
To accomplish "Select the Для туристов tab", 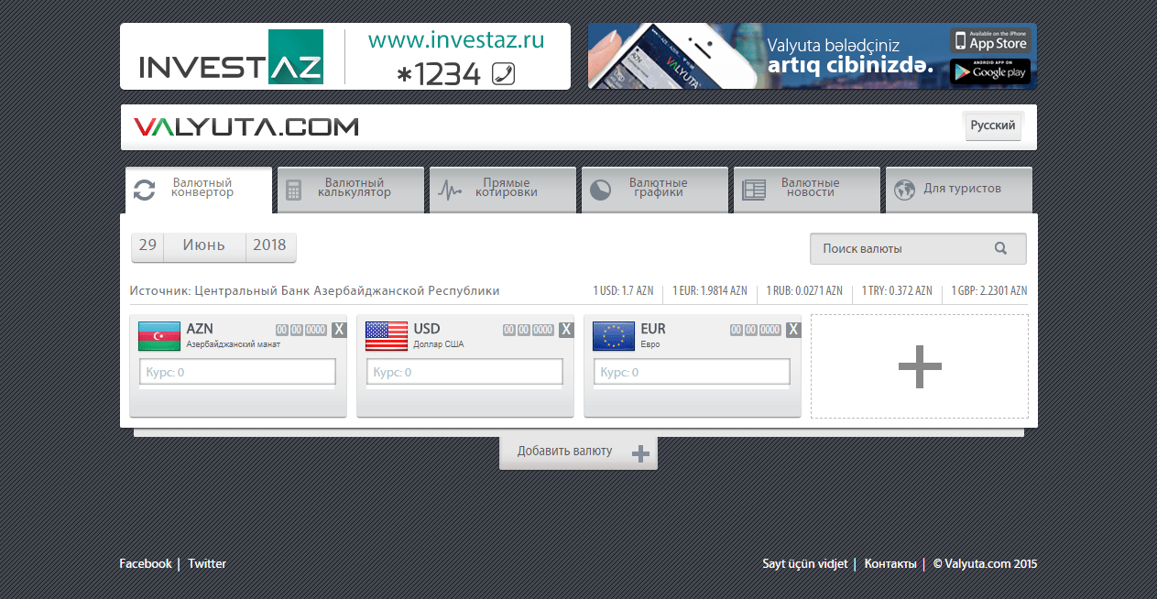I will (959, 190).
